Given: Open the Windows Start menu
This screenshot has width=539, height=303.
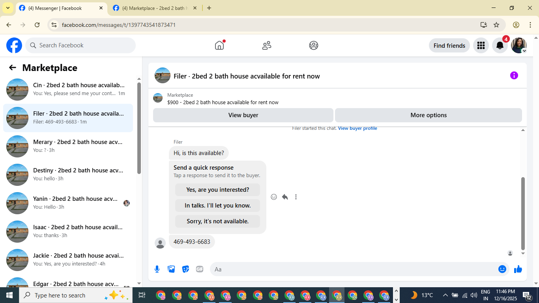Looking at the screenshot, I should (x=9, y=295).
